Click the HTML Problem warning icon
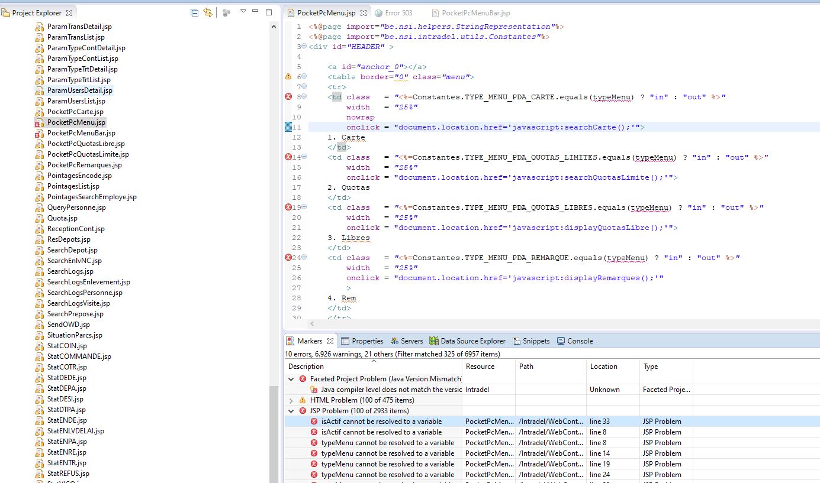The width and height of the screenshot is (820, 483). tap(303, 400)
